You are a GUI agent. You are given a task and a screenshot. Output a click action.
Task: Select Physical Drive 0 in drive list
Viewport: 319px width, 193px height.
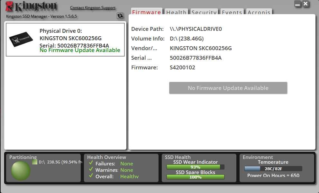65,39
